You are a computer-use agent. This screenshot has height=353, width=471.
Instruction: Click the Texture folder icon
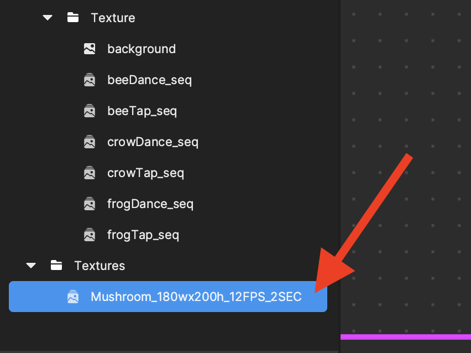[72, 18]
